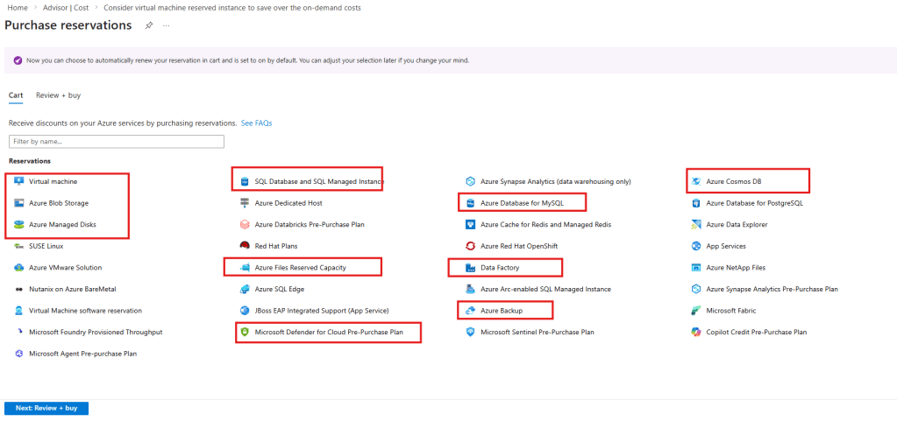Open the See FAQs link
The width and height of the screenshot is (897, 421).
[256, 123]
